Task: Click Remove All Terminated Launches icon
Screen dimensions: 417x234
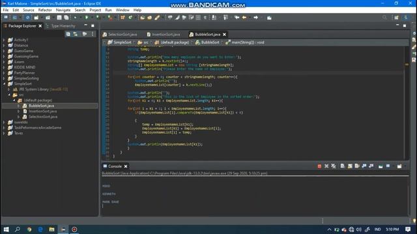Action: (334, 166)
